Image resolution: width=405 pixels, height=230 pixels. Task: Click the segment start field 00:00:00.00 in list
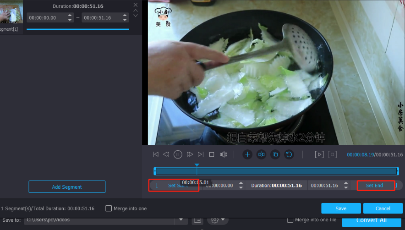point(47,18)
